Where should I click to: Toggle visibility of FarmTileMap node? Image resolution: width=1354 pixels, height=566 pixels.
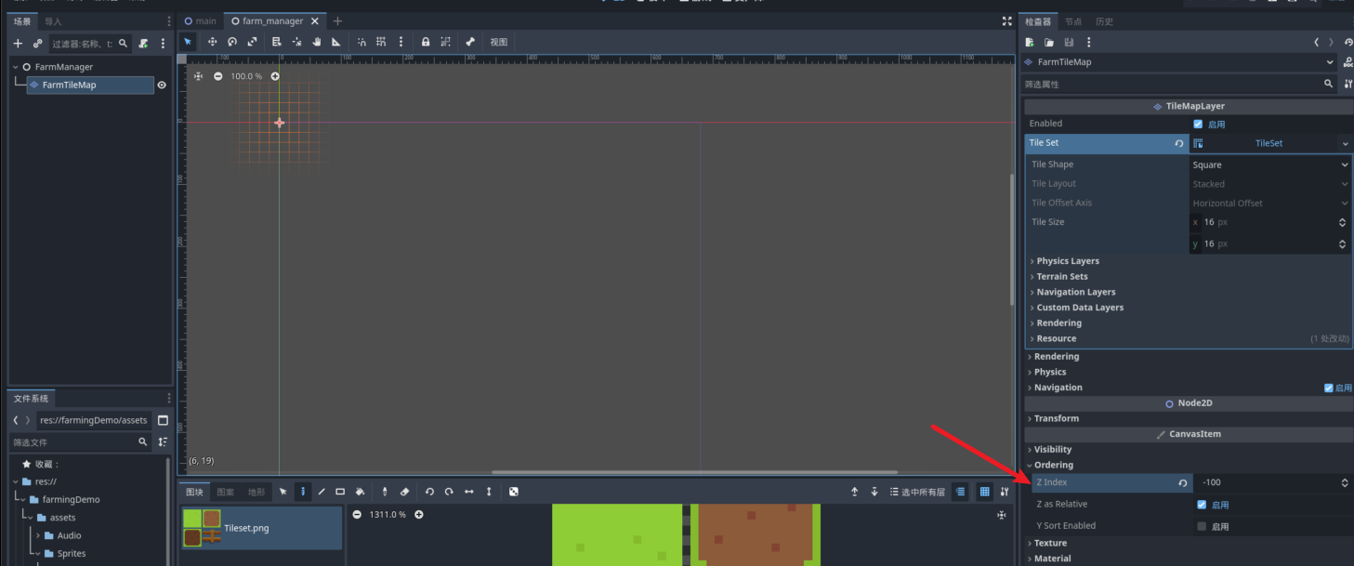click(162, 85)
